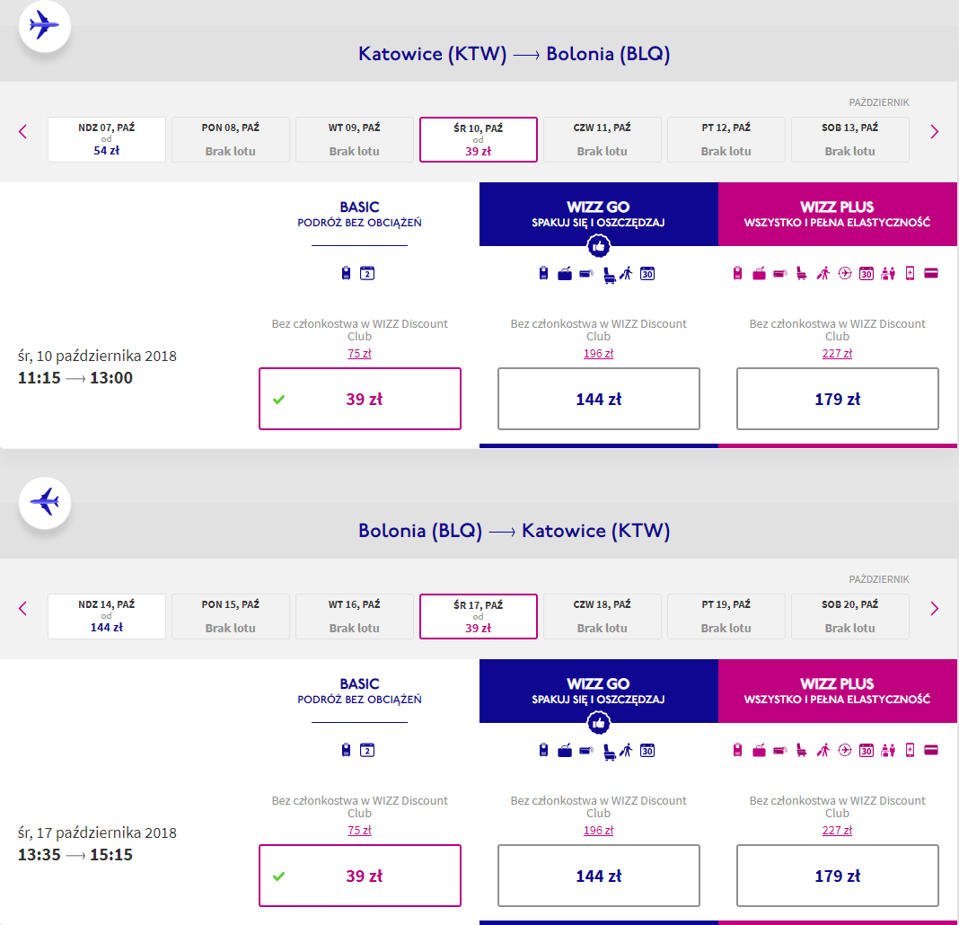This screenshot has height=925, width=959.
Task: Click the cabin bag icon under return BASIC fare
Action: click(x=347, y=750)
